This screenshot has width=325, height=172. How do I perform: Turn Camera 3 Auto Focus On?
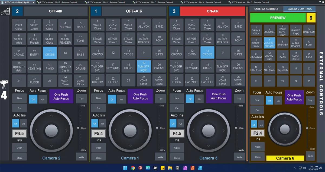coord(199,99)
